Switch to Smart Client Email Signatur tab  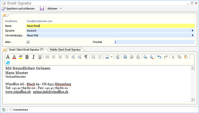click(x=26, y=50)
